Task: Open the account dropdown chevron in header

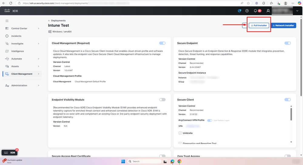Action: [297, 11]
